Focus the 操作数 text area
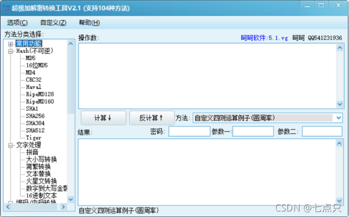Viewport: 349px width, 217px height. 207,76
